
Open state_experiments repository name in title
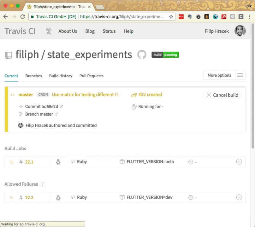click(x=90, y=55)
